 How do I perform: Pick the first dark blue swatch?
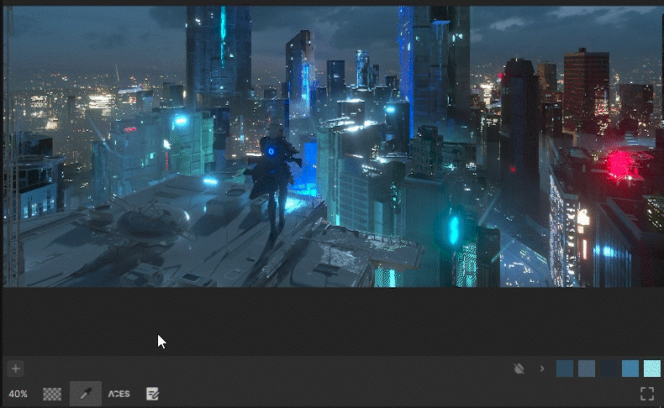565,369
